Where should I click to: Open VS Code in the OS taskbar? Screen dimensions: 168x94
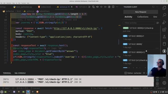tap(28, 92)
